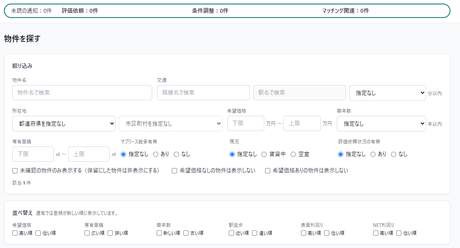The width and height of the screenshot is (460, 248).
Task: Enable 未確認の物件のみ表示する checkbox
Action: pyautogui.click(x=15, y=171)
